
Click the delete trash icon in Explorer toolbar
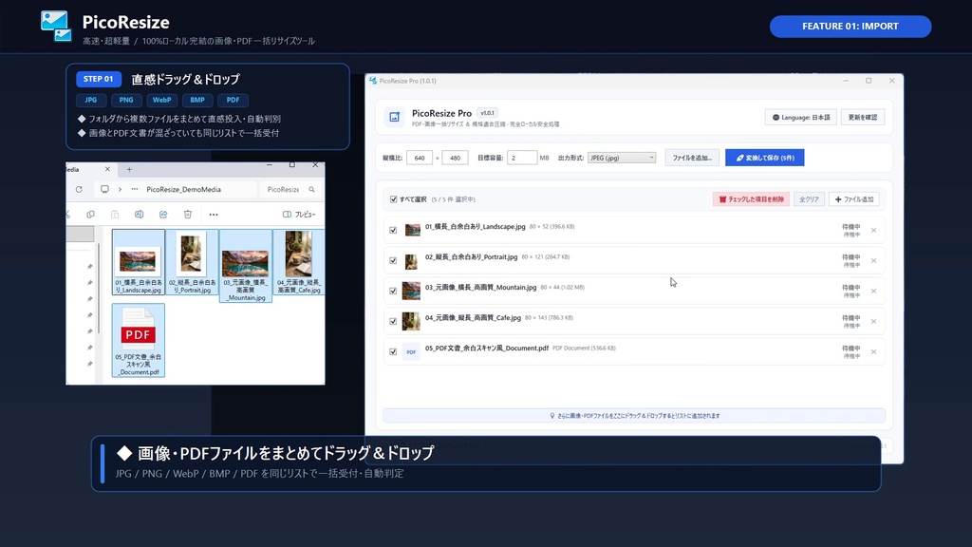[188, 214]
